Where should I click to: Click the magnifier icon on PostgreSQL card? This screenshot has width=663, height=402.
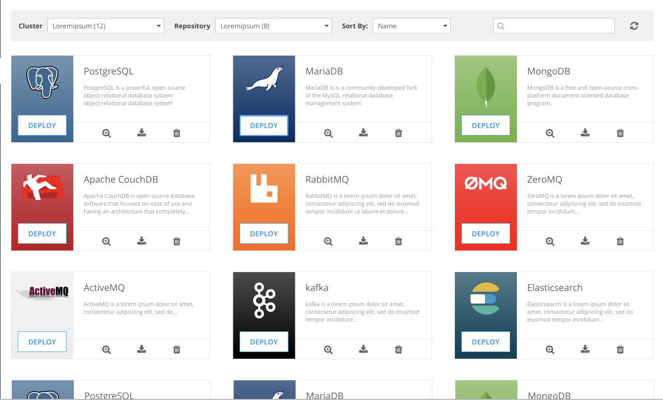point(106,133)
